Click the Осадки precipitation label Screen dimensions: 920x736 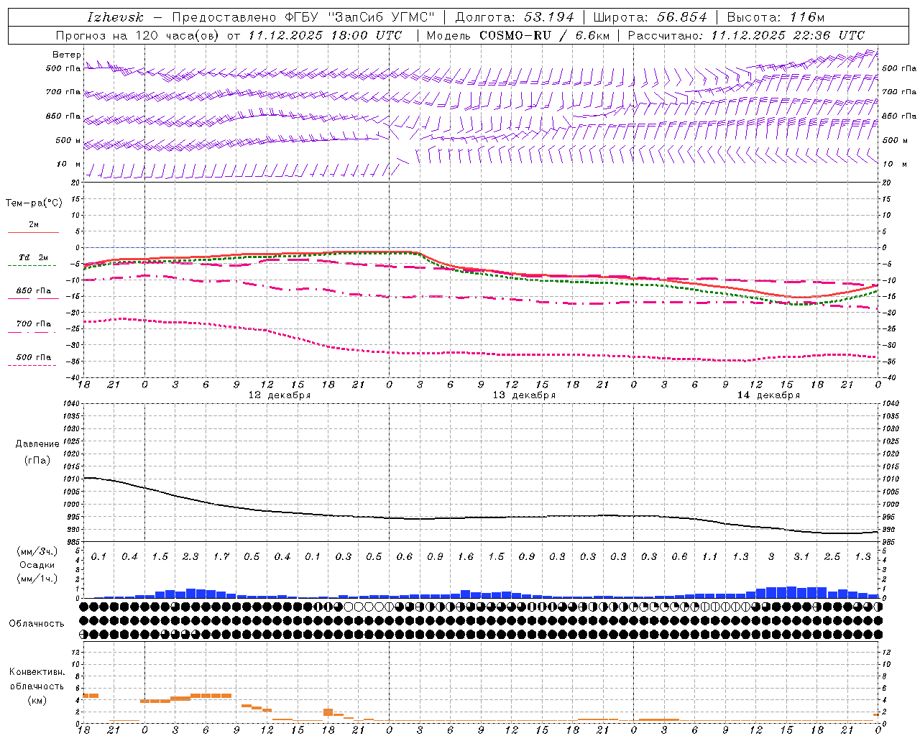[x=37, y=565]
